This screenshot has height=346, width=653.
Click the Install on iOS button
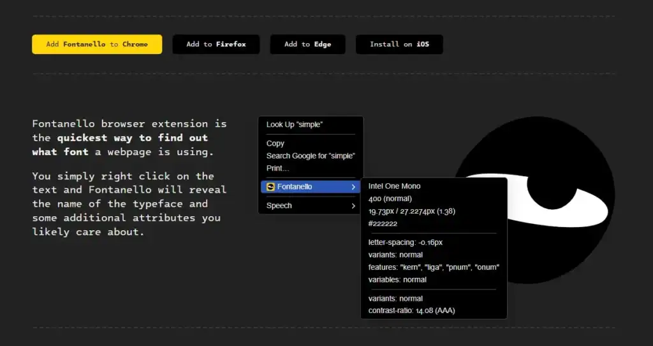pos(399,44)
